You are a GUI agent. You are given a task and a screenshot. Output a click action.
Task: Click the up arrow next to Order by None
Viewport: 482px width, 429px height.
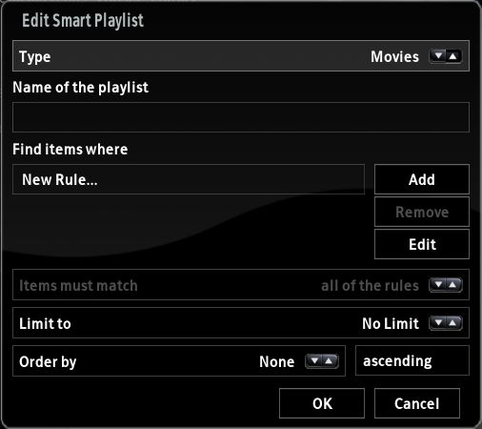[330, 361]
